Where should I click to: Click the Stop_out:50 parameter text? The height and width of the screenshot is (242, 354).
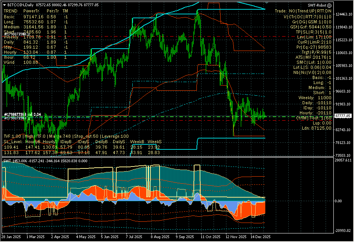point(86,136)
